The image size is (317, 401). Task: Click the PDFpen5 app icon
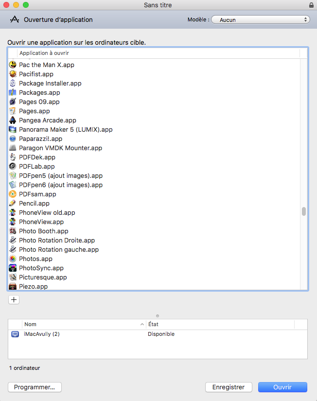pos(13,175)
